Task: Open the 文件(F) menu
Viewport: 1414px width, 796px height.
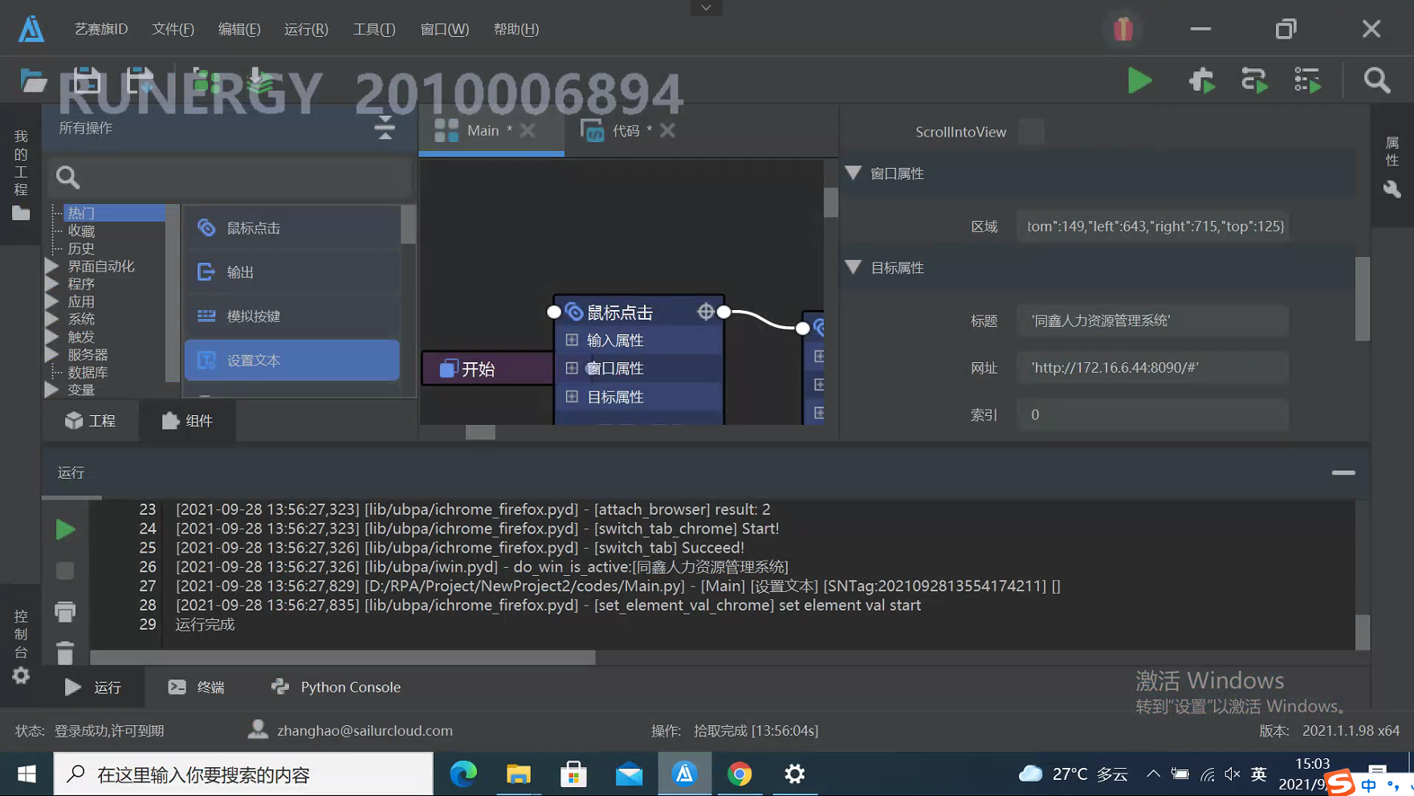Action: tap(173, 29)
